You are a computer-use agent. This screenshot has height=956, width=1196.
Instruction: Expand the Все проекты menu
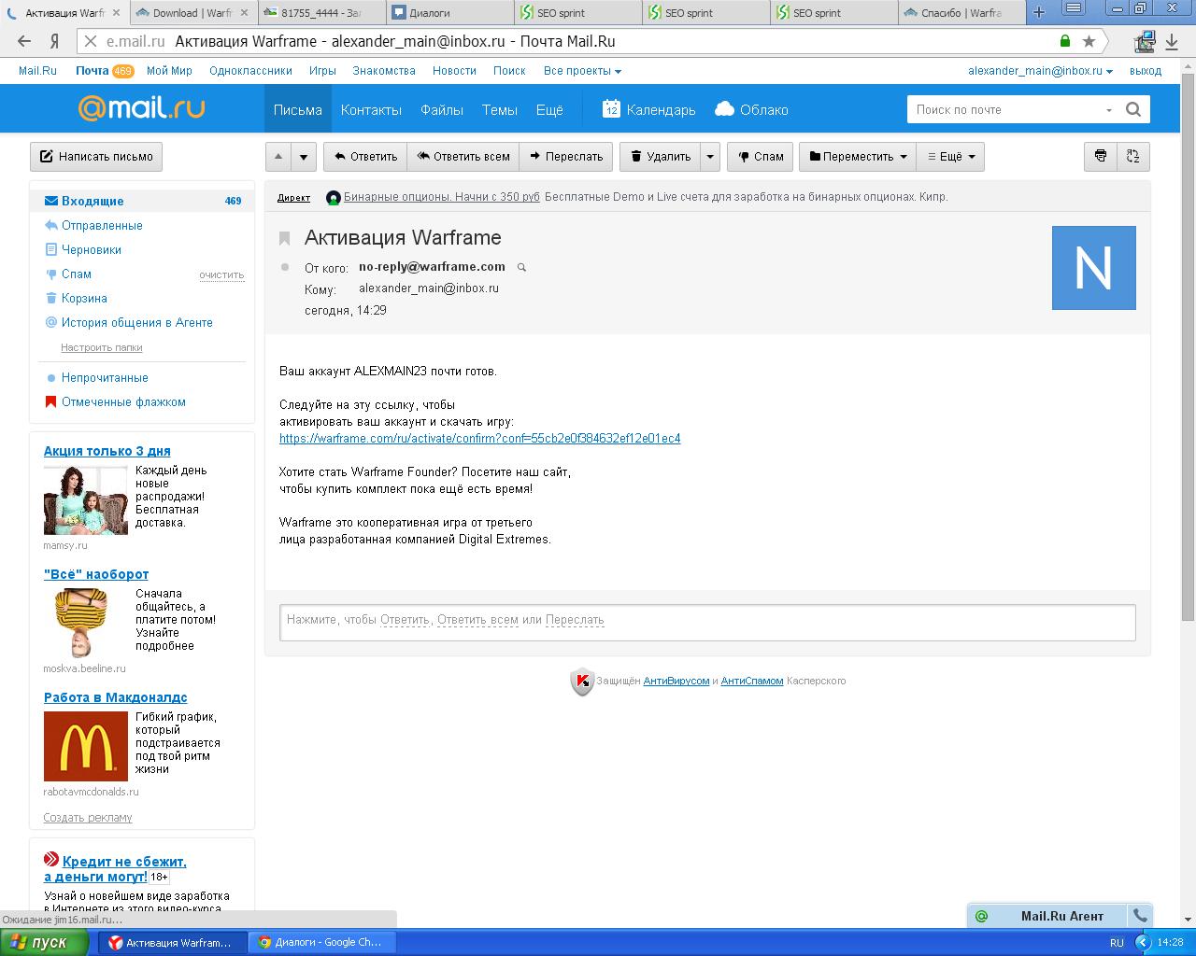pyautogui.click(x=582, y=71)
